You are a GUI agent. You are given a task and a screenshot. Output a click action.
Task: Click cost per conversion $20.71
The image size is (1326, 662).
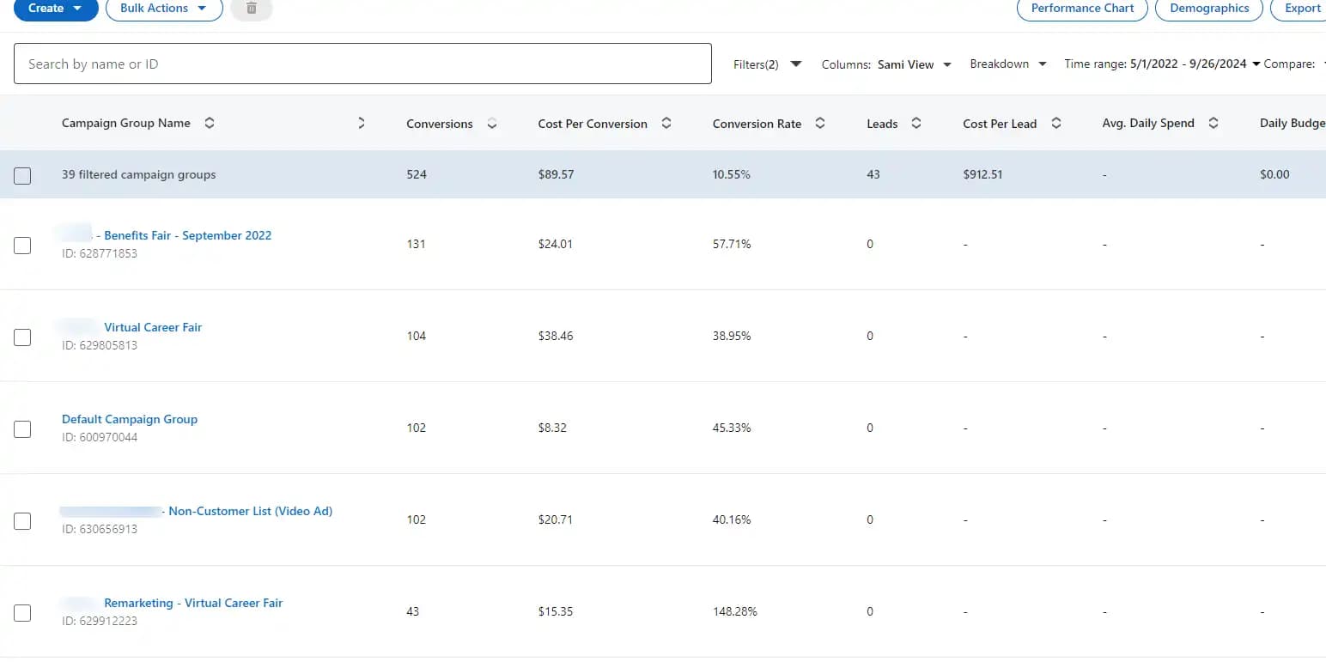coord(556,519)
